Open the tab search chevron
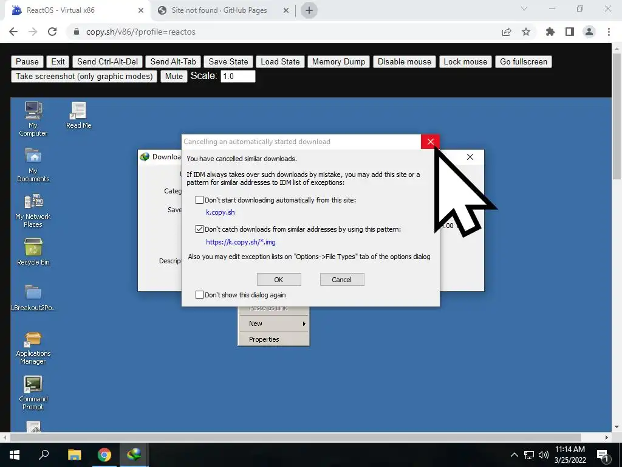The width and height of the screenshot is (622, 467). pos(524,9)
